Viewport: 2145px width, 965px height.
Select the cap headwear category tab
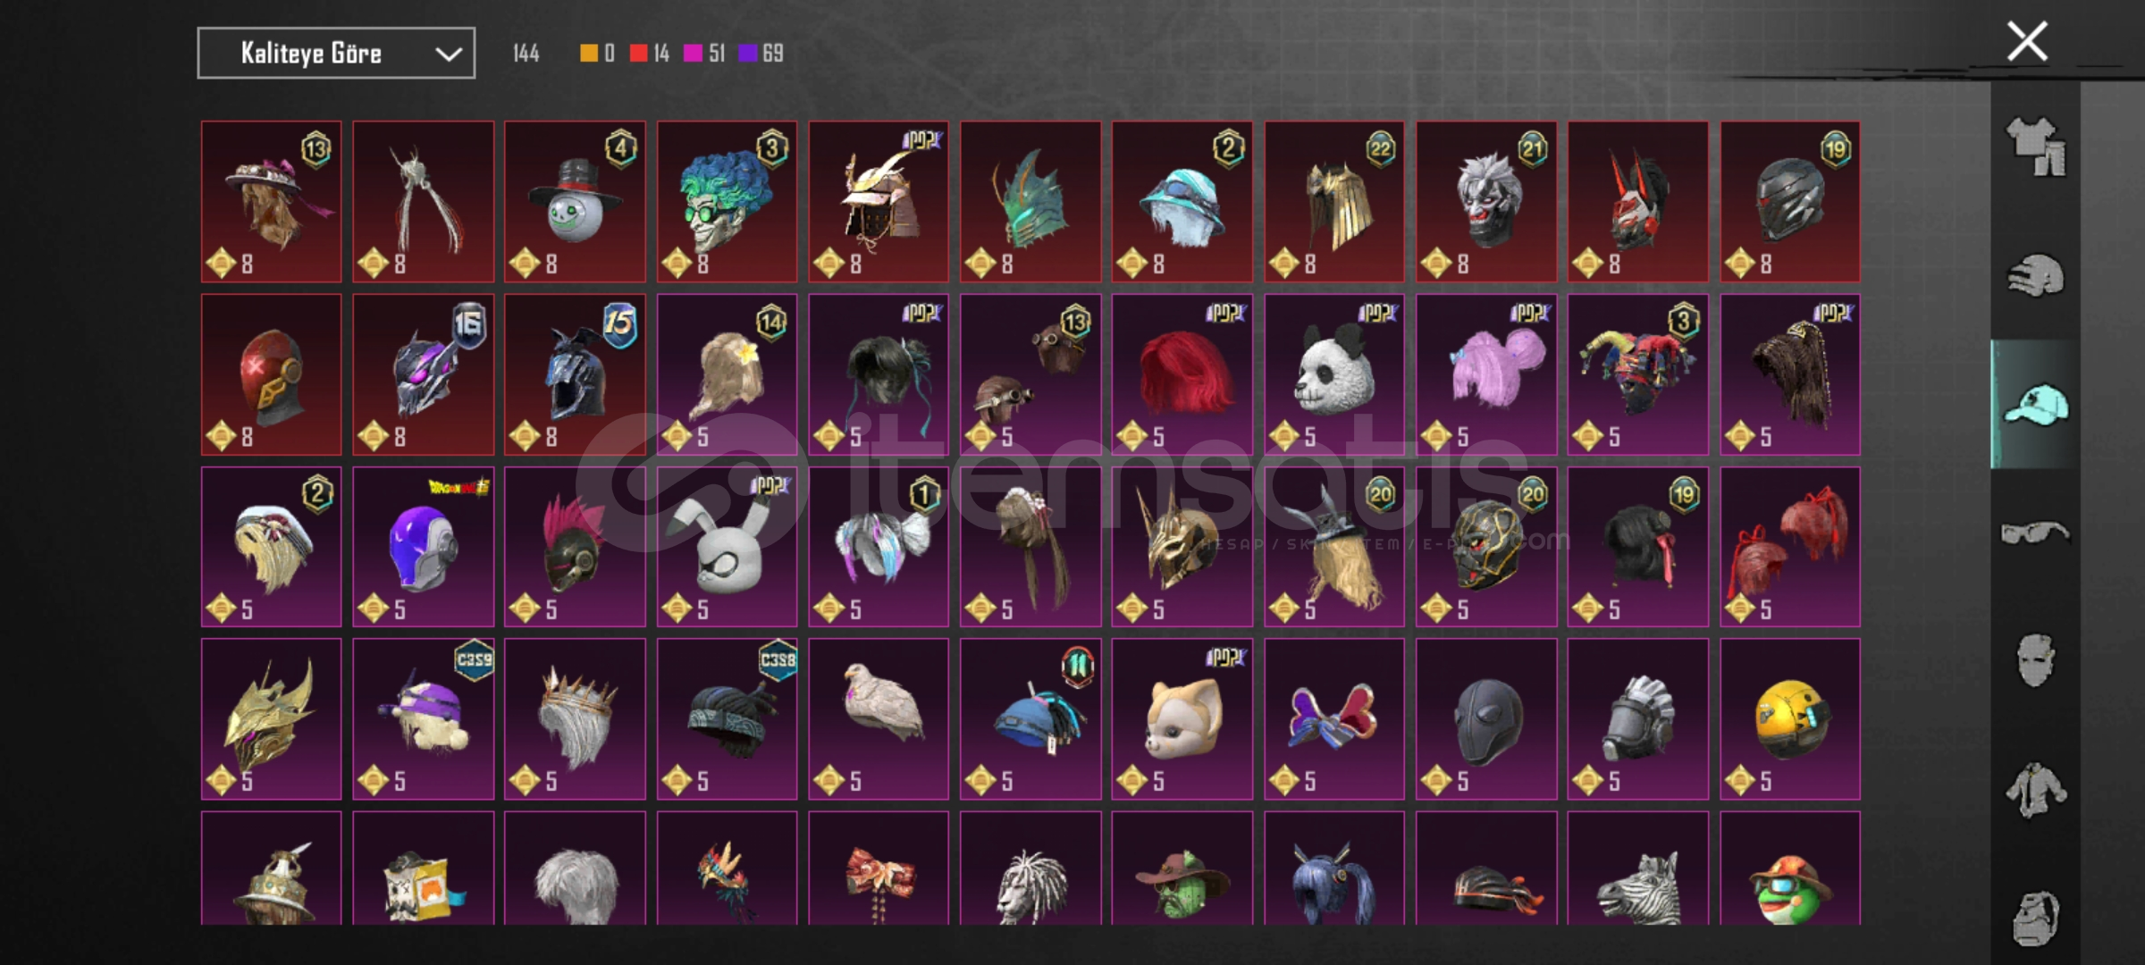click(2036, 404)
